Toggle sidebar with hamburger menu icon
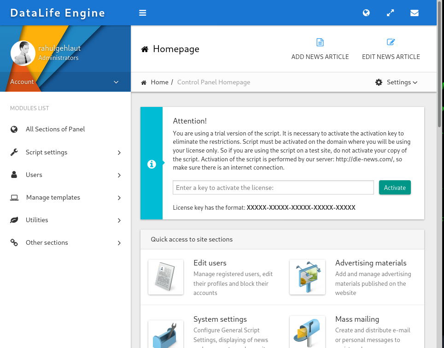The image size is (444, 348). (x=142, y=13)
